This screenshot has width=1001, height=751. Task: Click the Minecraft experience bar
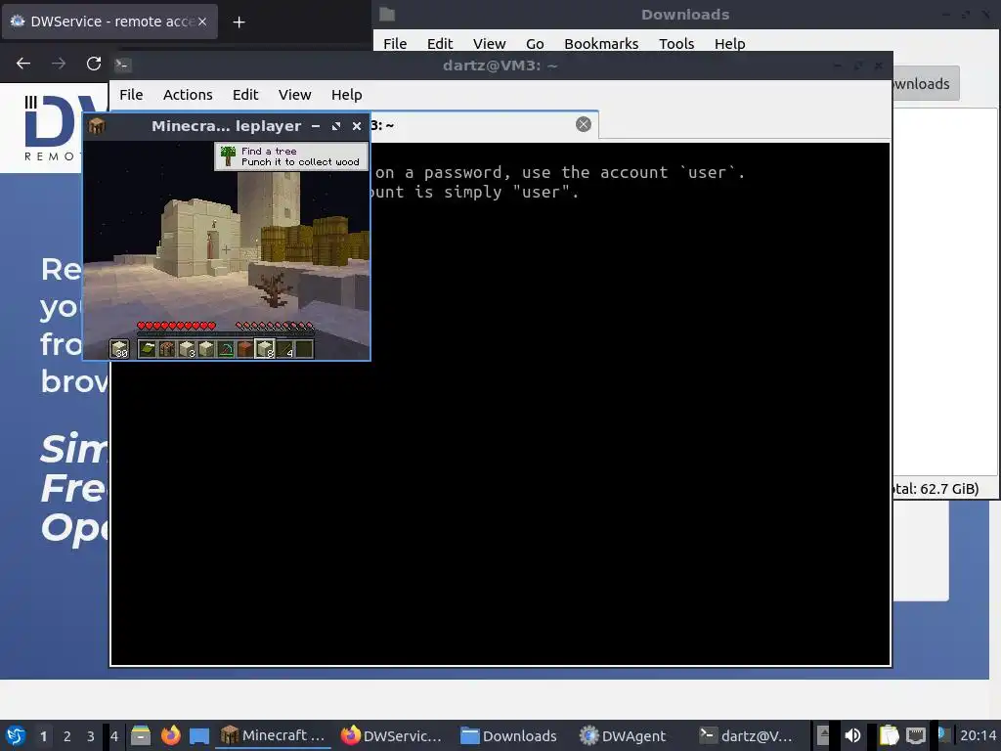[x=226, y=332]
